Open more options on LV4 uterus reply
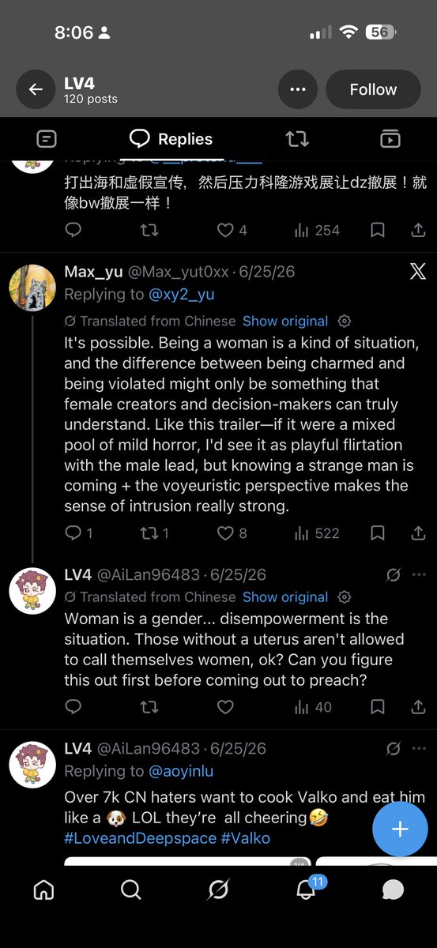Image resolution: width=437 pixels, height=948 pixels. [x=419, y=574]
